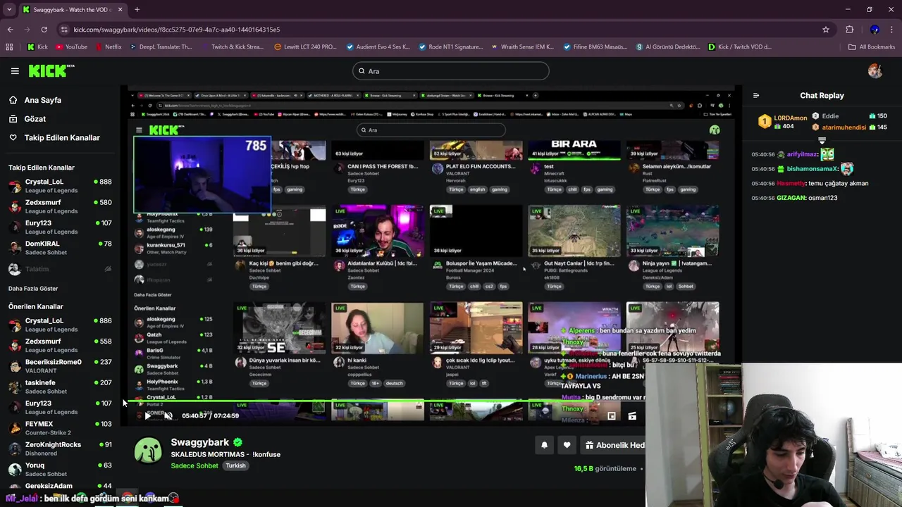Image resolution: width=902 pixels, height=507 pixels.
Task: Collapse the Chat Replay panel icon
Action: (x=756, y=96)
